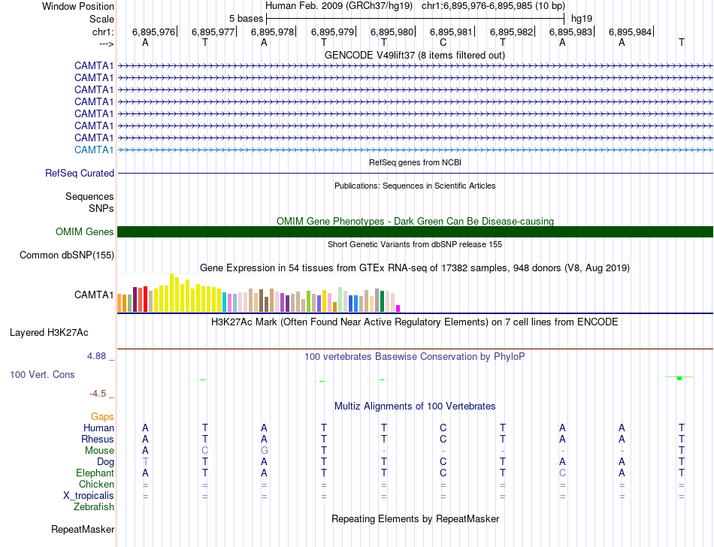The height and width of the screenshot is (547, 714).
Task: Click the 6,895,983 coordinate on the ruler
Action: 570,32
